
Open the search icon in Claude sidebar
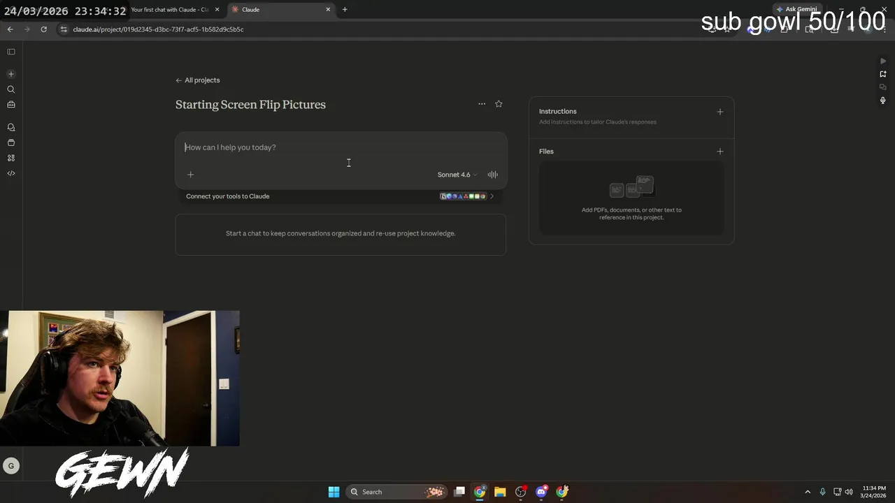click(11, 89)
